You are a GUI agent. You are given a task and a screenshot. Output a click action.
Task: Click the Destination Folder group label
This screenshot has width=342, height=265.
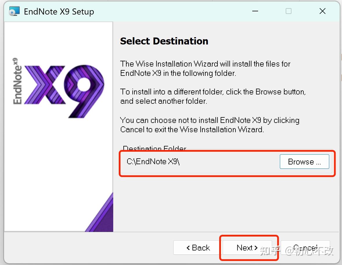coord(154,148)
